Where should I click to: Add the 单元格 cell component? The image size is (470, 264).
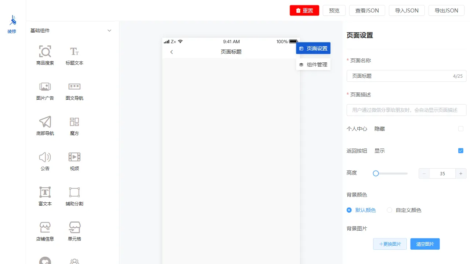pos(75,231)
